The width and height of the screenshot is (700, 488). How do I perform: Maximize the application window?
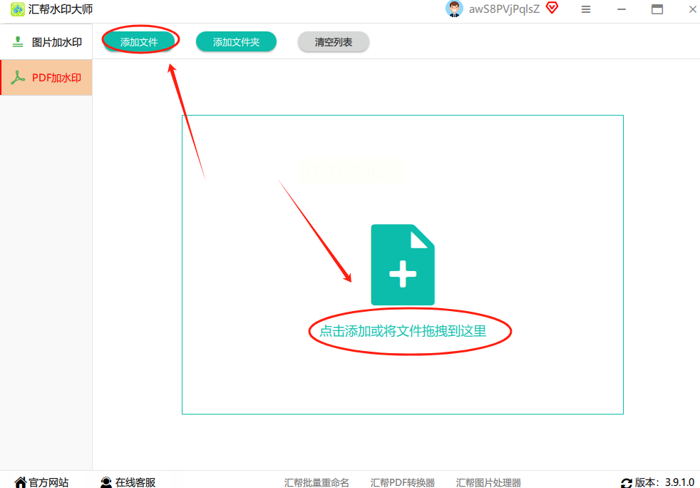[657, 9]
